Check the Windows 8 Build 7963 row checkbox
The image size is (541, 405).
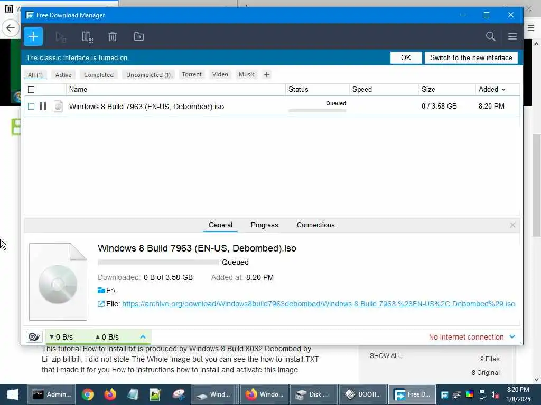coord(31,107)
